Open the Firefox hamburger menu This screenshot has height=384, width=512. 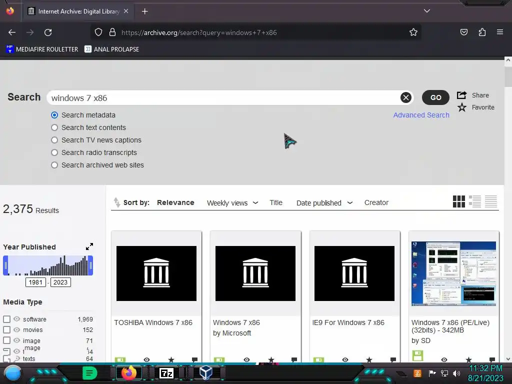(499, 32)
